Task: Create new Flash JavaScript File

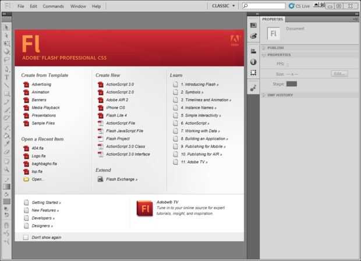Action: click(125, 131)
